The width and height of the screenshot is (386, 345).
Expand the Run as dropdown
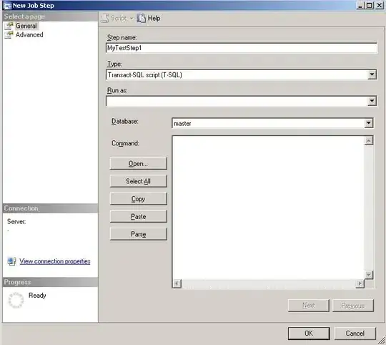(x=372, y=101)
